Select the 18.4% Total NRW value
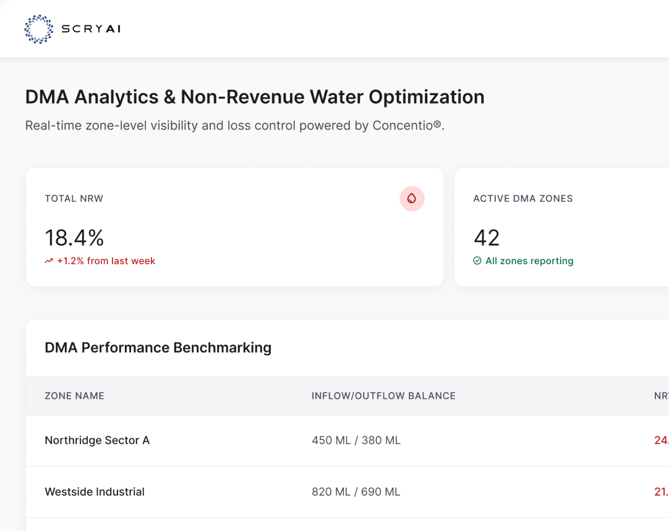 tap(74, 238)
